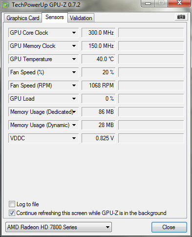This screenshot has width=192, height=237.
Task: Open the GPU Core Clock sensor dropdown
Action: 74,33
